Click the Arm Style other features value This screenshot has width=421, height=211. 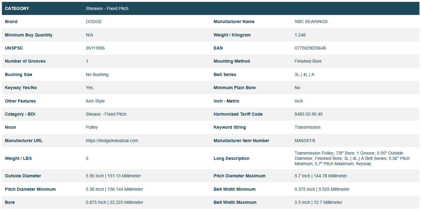click(x=95, y=101)
